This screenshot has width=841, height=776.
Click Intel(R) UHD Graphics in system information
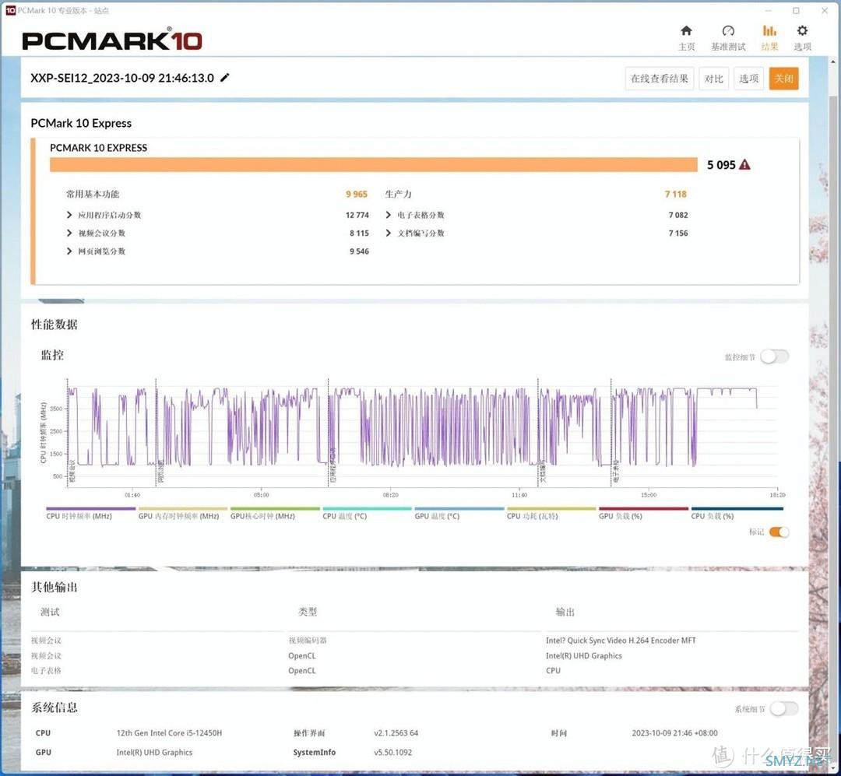[x=154, y=753]
